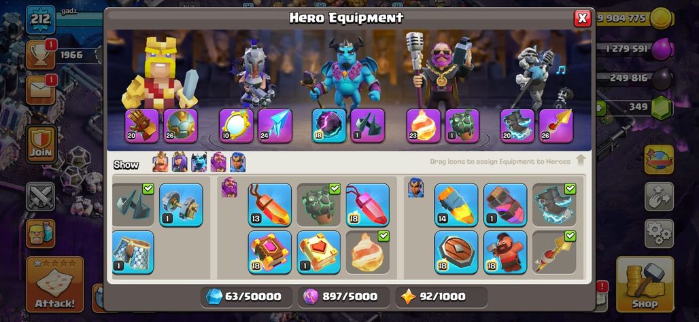Open the Shop

coord(645,284)
